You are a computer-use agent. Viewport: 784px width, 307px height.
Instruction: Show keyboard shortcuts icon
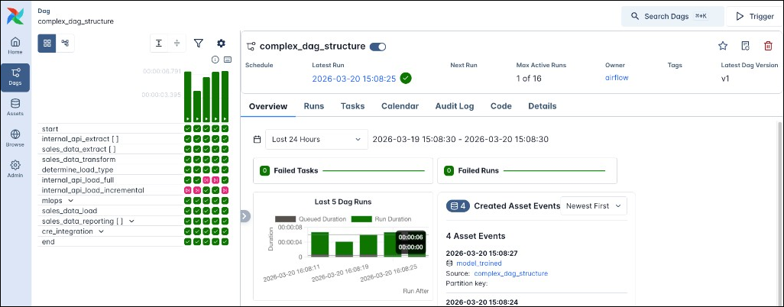pyautogui.click(x=228, y=60)
